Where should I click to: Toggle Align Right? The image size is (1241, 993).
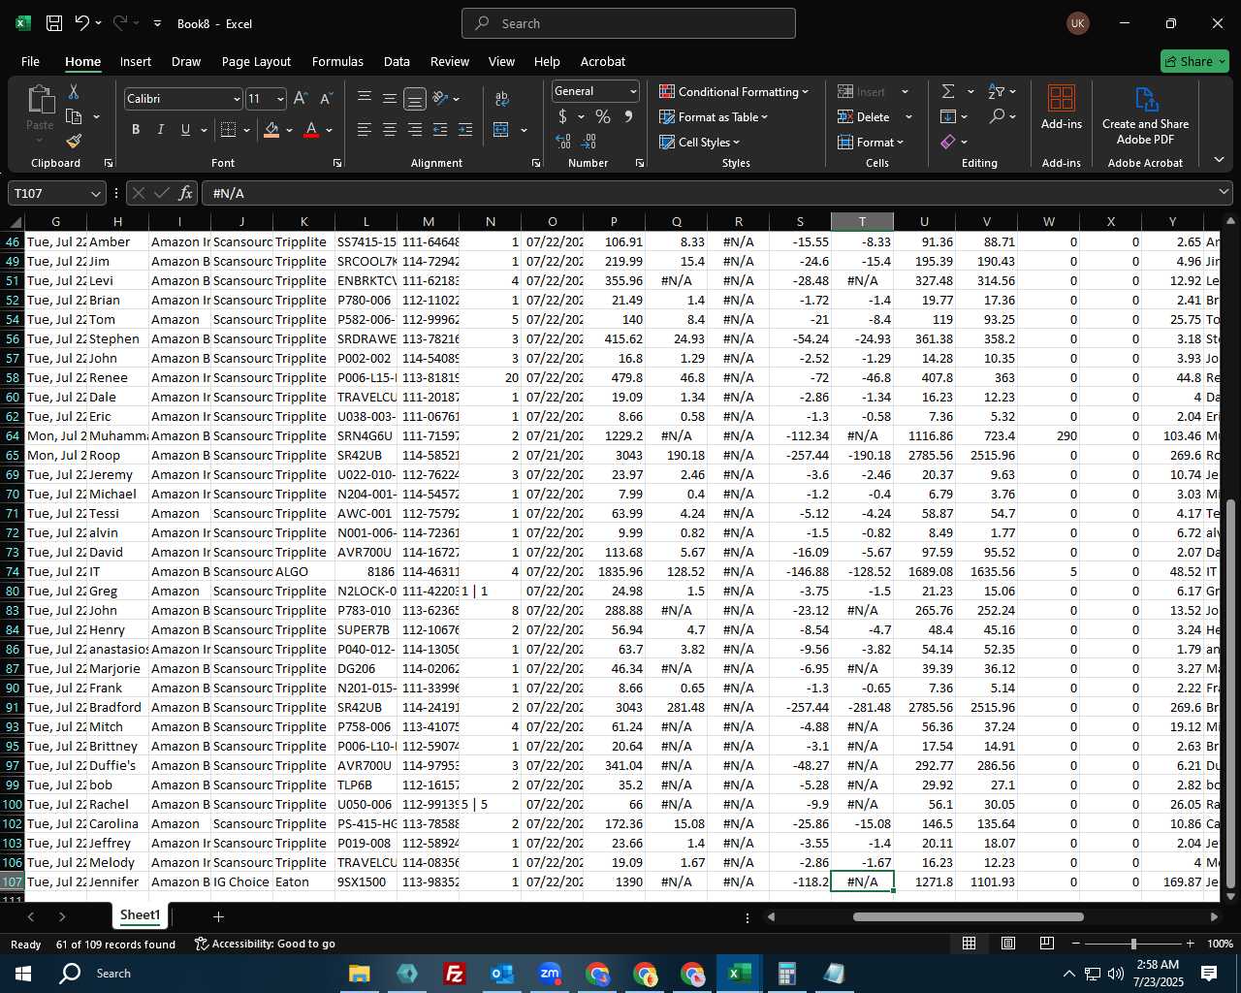(x=415, y=130)
